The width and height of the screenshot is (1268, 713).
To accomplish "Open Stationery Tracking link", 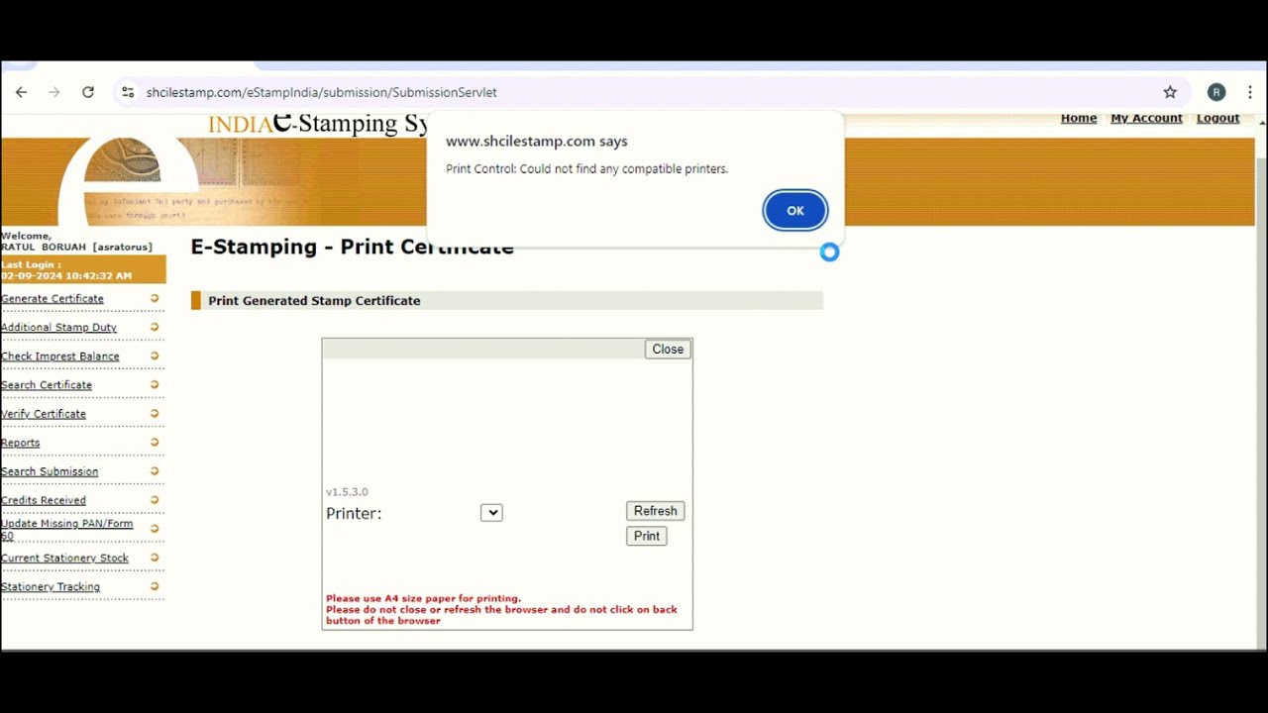I will point(51,586).
